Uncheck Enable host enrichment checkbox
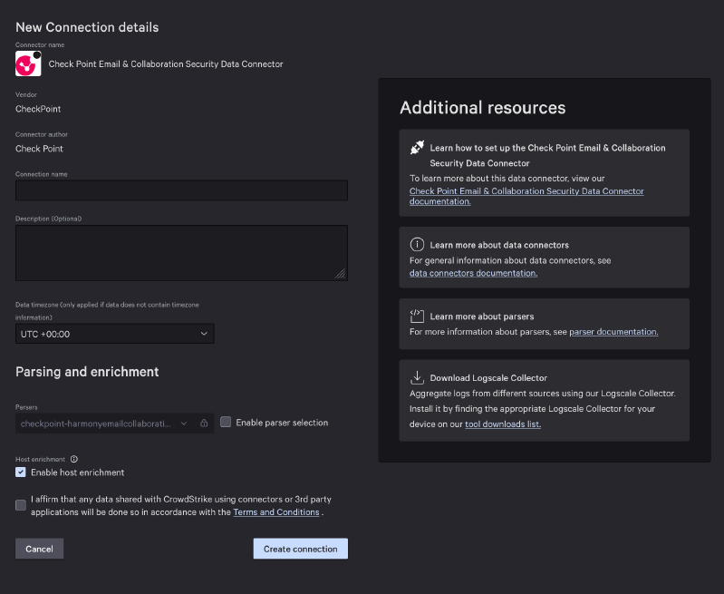Screen dimensions: 724x594 tap(21, 472)
